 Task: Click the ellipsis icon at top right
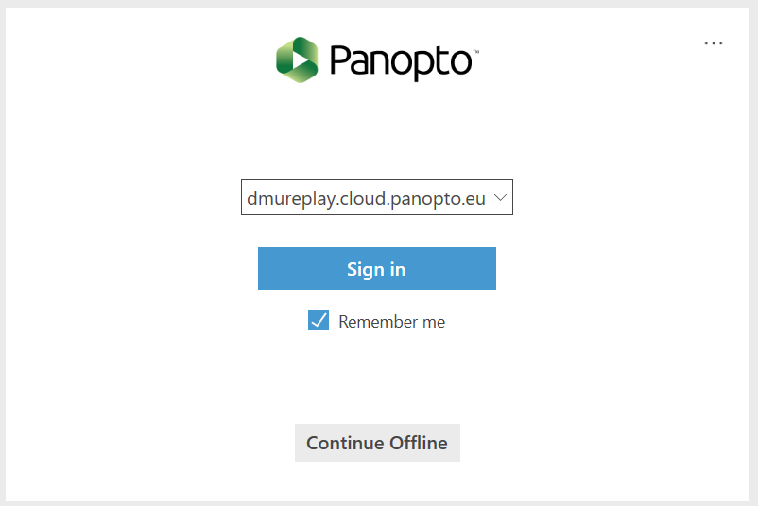tap(713, 43)
